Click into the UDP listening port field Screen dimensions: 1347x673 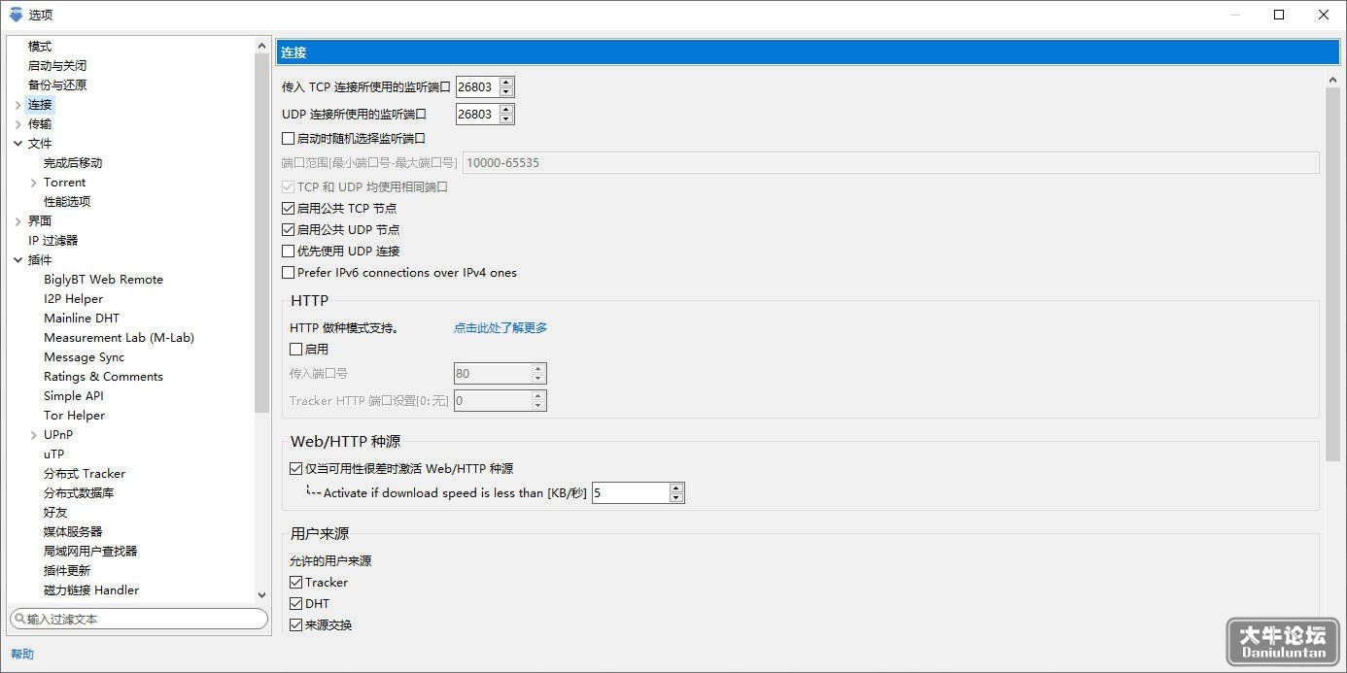click(x=477, y=115)
